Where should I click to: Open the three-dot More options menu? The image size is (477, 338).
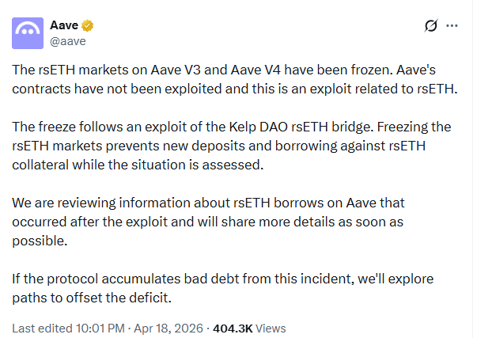452,25
